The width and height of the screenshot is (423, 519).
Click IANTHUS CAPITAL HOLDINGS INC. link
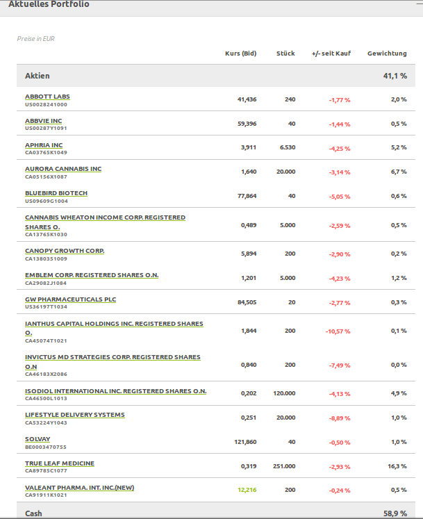[114, 324]
